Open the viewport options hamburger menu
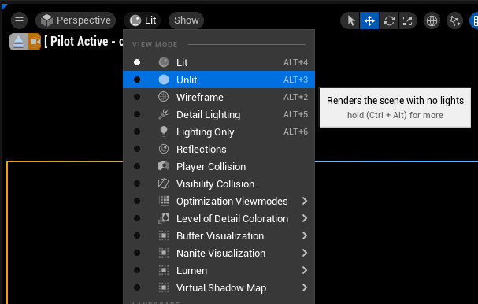478x304 pixels. pyautogui.click(x=19, y=20)
